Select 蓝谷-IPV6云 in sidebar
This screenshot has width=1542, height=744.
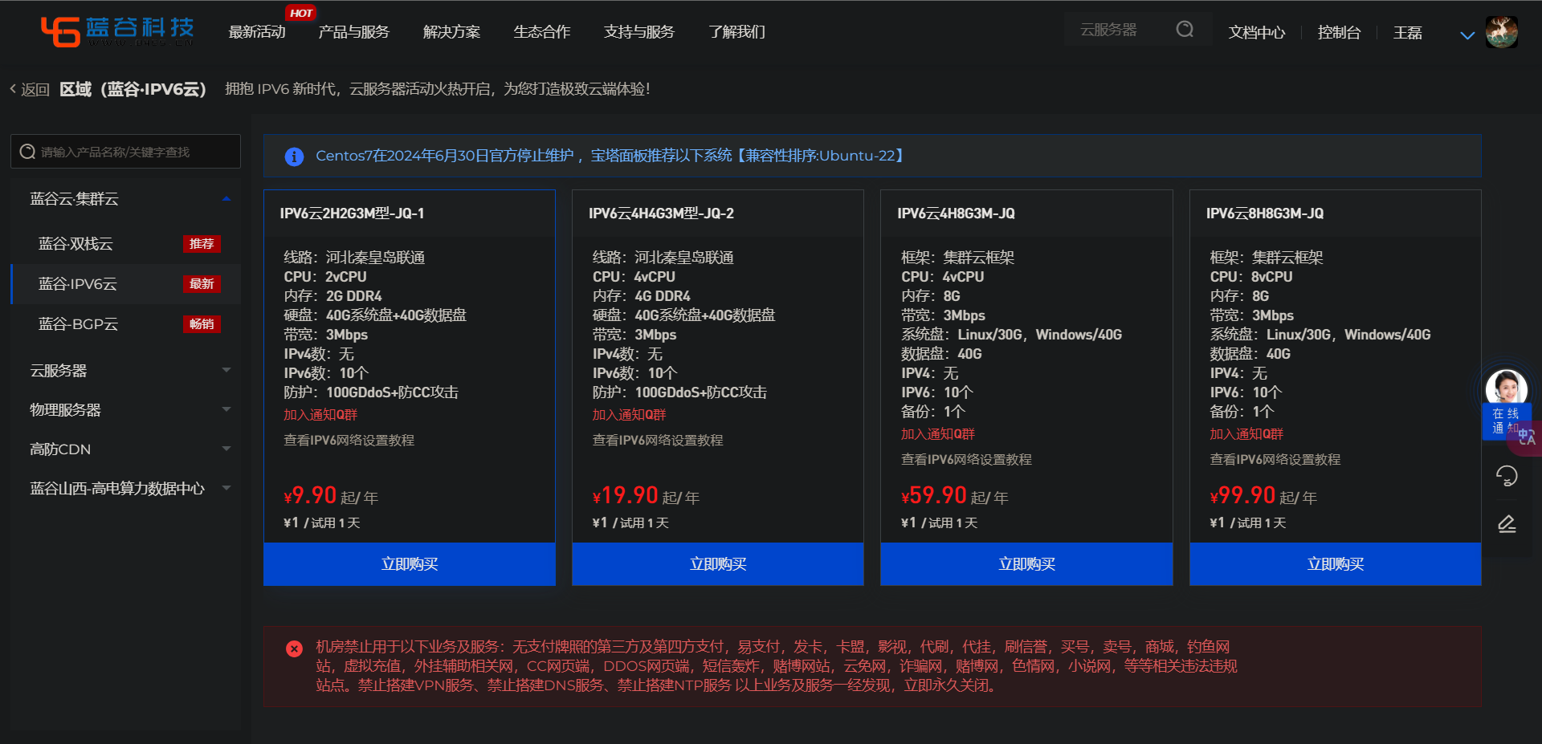click(126, 284)
